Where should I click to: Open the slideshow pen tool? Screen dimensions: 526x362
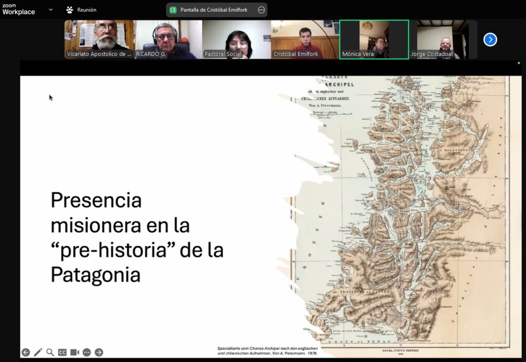tap(38, 352)
